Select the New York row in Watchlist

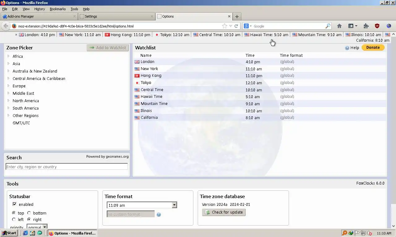[260, 69]
